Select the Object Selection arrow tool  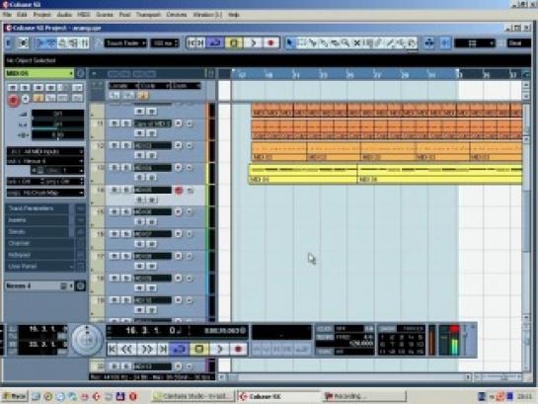click(x=290, y=43)
